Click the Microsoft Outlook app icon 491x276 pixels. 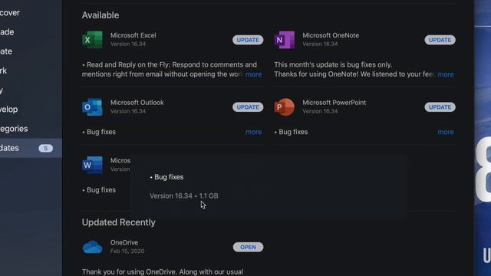pos(92,107)
